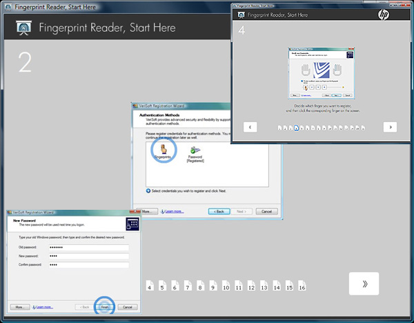Go to previous page in small window
414x323 pixels.
pos(250,127)
